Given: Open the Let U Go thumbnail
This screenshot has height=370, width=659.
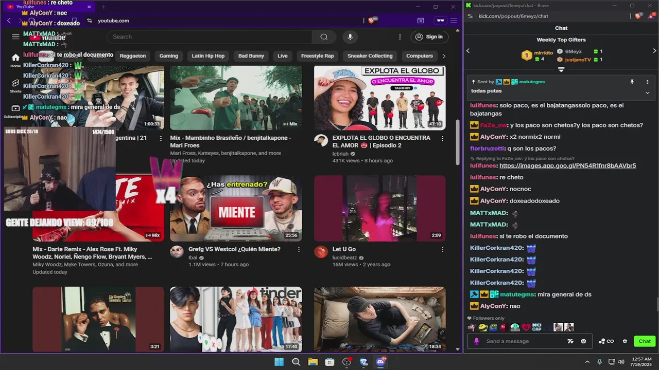Looking at the screenshot, I should [380, 209].
